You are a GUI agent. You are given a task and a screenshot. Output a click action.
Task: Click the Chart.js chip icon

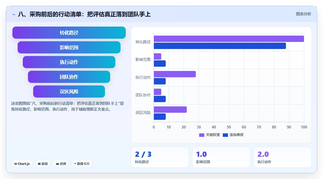point(16,164)
